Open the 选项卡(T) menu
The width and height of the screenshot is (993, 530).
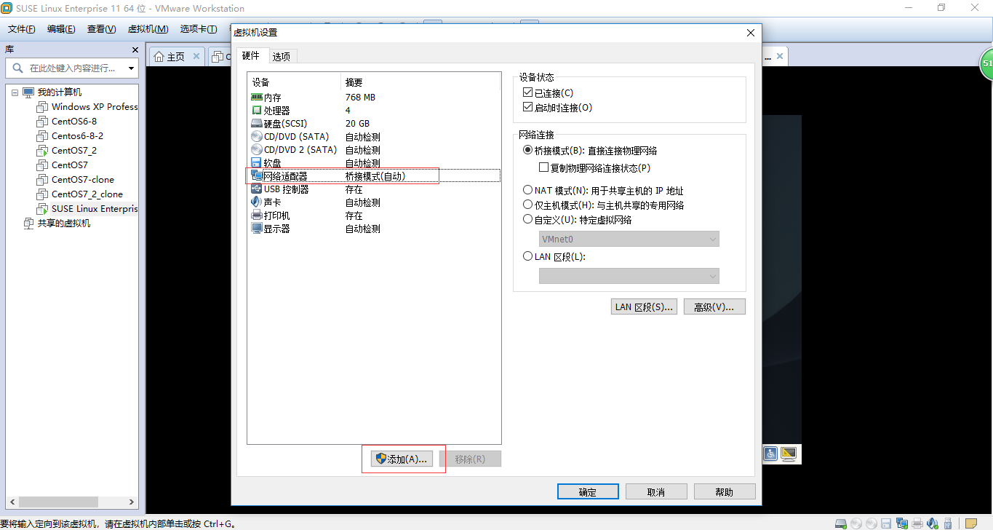[199, 29]
